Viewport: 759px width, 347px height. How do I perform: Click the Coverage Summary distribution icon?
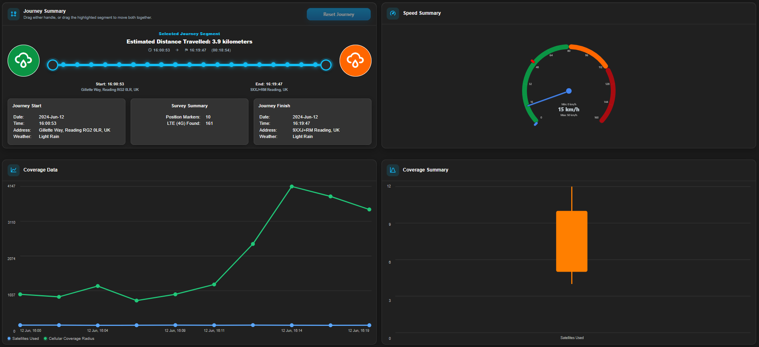[393, 170]
